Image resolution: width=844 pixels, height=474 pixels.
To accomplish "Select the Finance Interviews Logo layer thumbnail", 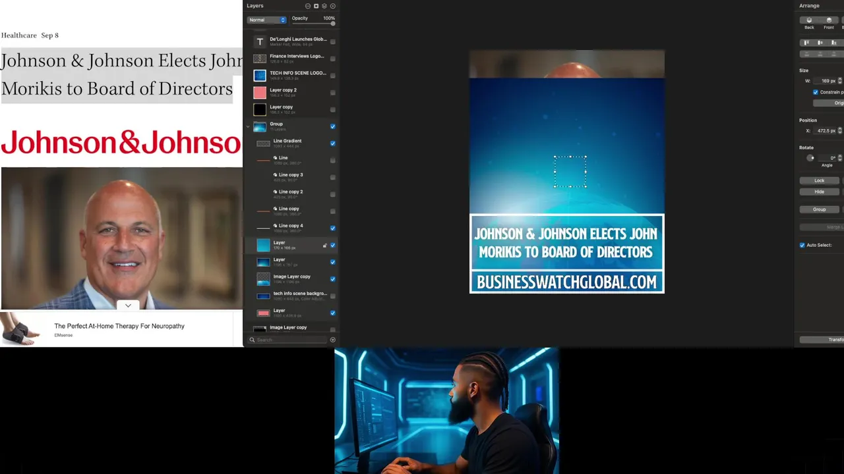I will 260,59.
